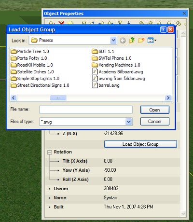
Task: Select the barrel.awg file icon
Action: click(x=95, y=85)
